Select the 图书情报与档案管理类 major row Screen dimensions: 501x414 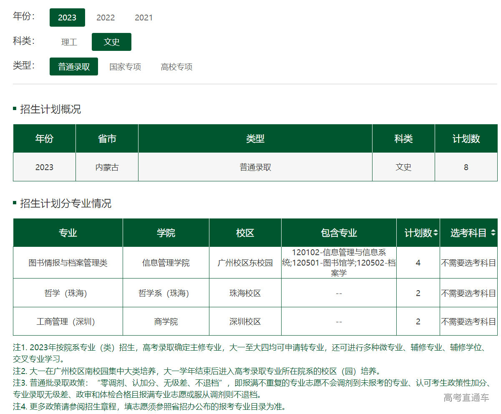pyautogui.click(x=68, y=263)
